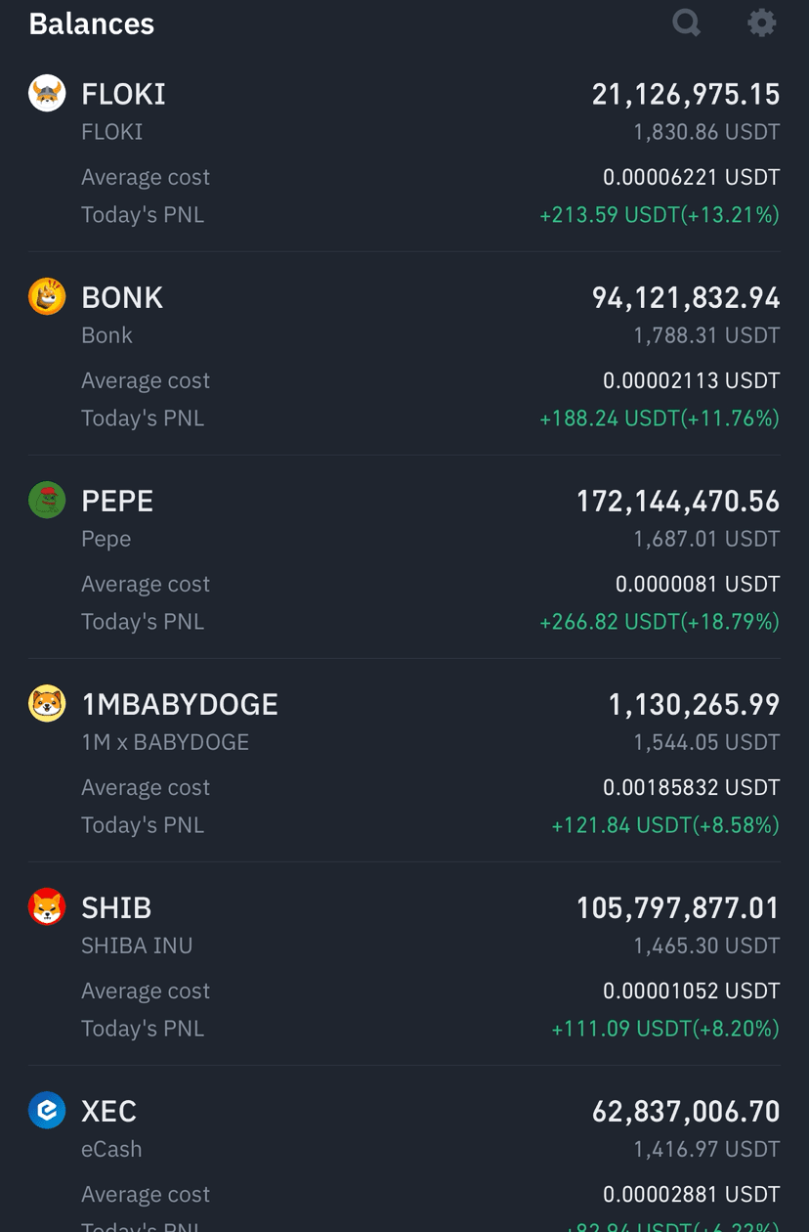Select 1MBABYDOGE balance 1,130,265.99
809x1232 pixels.
click(x=695, y=705)
